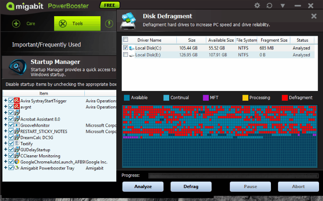Expand the DreamCalc DC5G entry
The image size is (323, 201).
point(6,137)
